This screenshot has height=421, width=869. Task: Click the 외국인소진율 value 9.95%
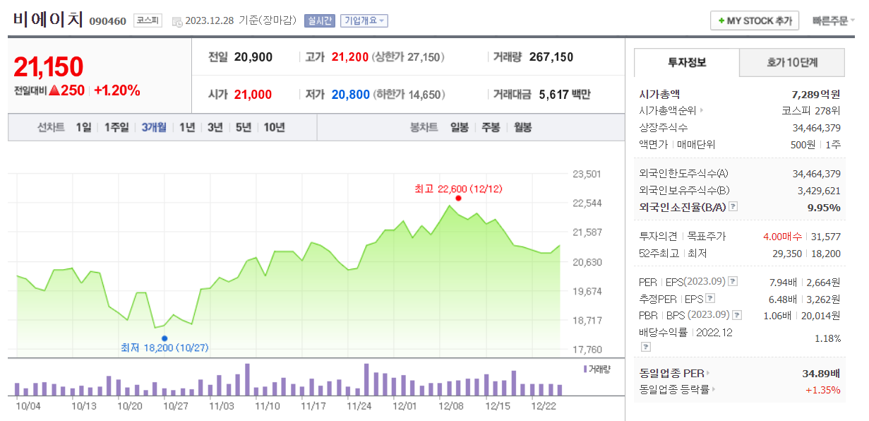tap(824, 207)
